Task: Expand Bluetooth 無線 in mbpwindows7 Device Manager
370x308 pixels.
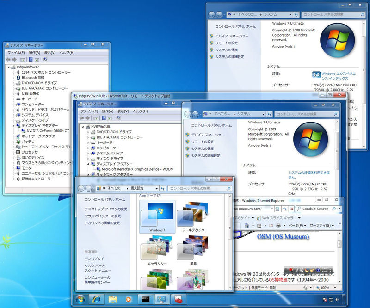Action: (14, 78)
